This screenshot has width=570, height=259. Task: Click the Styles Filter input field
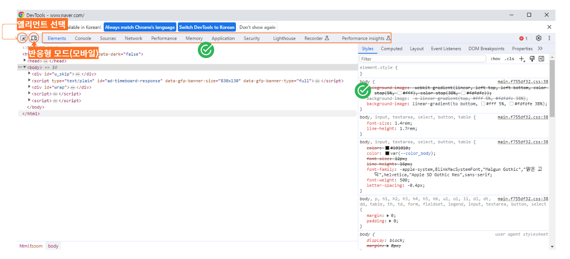point(423,59)
